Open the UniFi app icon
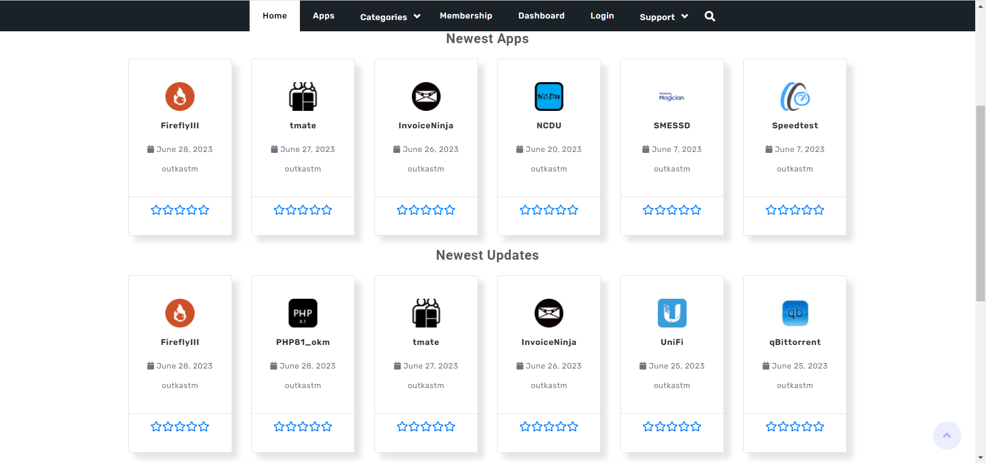986x463 pixels. 672,313
